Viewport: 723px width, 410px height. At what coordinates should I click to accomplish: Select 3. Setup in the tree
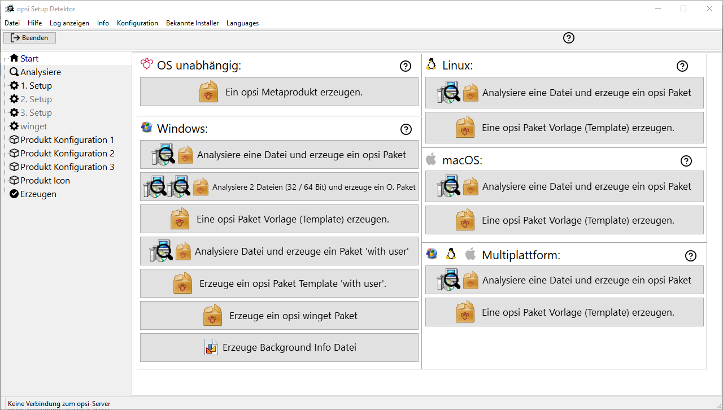point(36,112)
